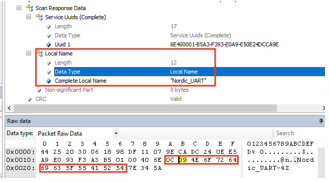Click the 0x0010 row address
This screenshot has width=329, height=182.
tap(20, 160)
